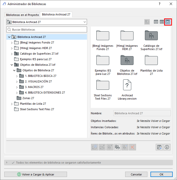Expand [BImg] Imágenes Fondo 27 tree node

click(x=12, y=43)
